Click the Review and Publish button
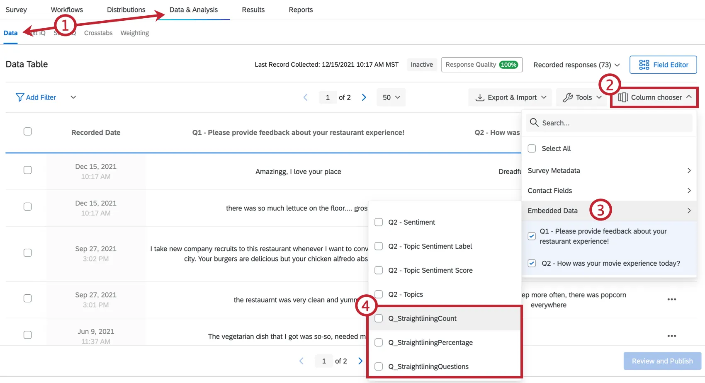 (662, 361)
